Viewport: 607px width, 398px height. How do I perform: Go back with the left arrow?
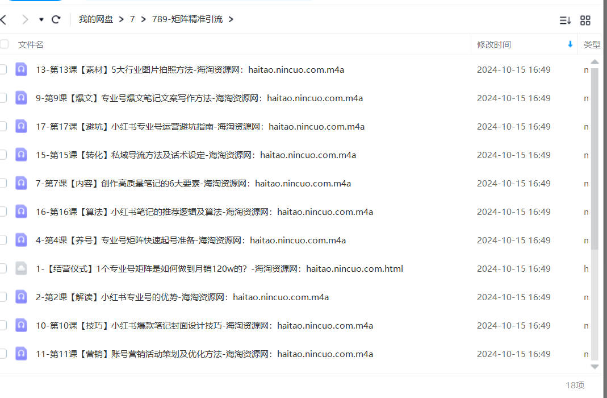click(x=3, y=19)
